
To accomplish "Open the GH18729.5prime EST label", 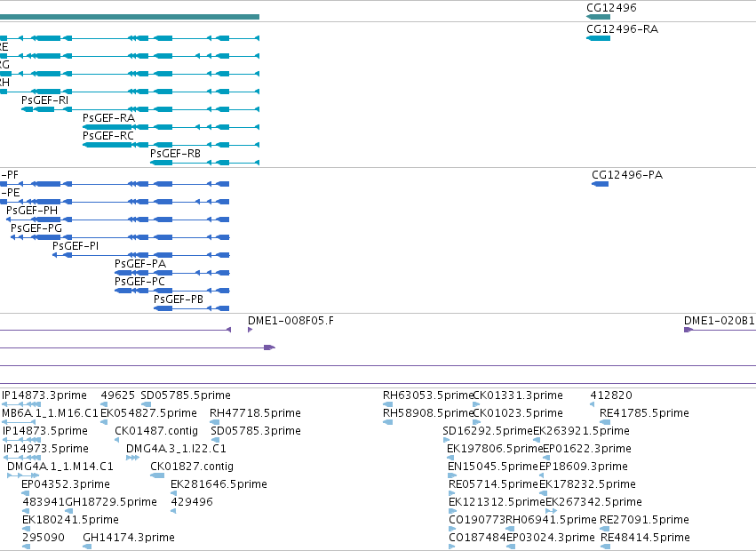I will pyautogui.click(x=111, y=502).
